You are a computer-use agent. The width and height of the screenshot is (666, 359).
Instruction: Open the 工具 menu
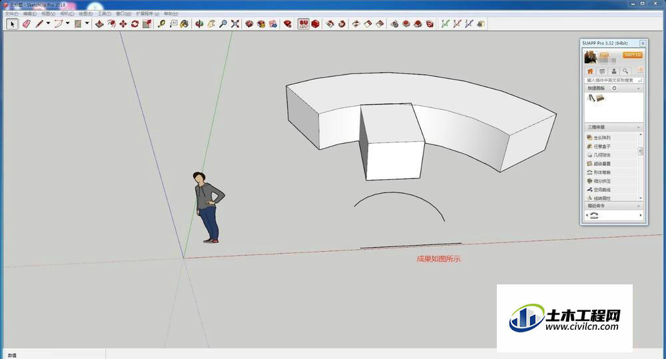pos(105,13)
